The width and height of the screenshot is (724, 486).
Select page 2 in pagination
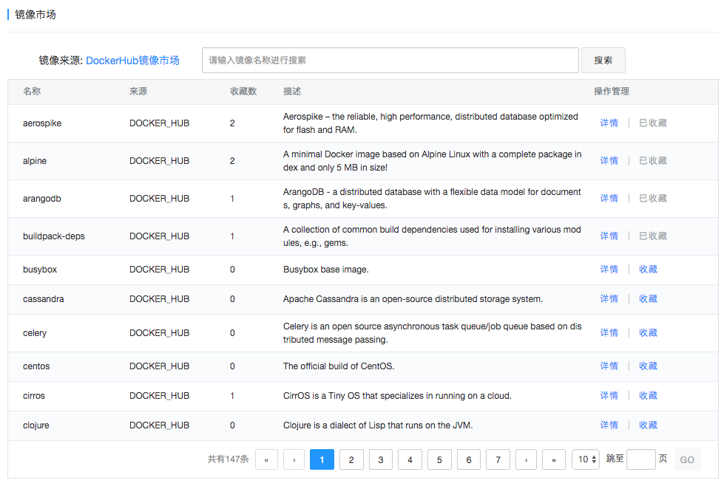click(x=351, y=459)
